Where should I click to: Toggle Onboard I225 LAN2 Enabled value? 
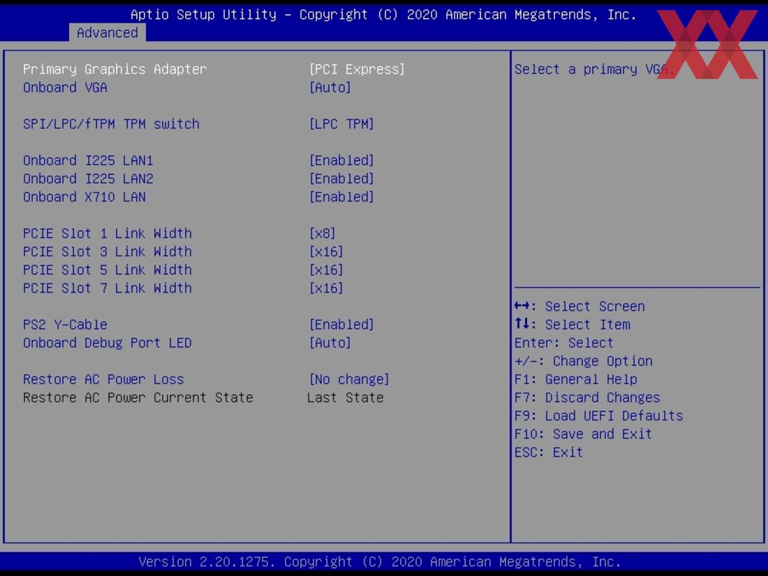tap(341, 178)
